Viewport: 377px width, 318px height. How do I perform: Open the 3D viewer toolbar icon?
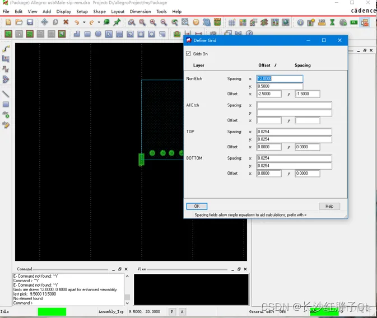(206, 22)
